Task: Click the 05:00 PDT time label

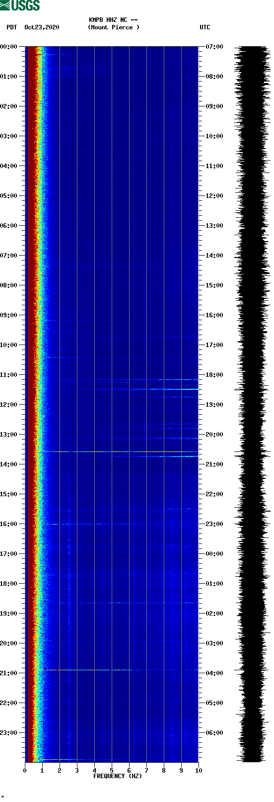Action: 8,196
